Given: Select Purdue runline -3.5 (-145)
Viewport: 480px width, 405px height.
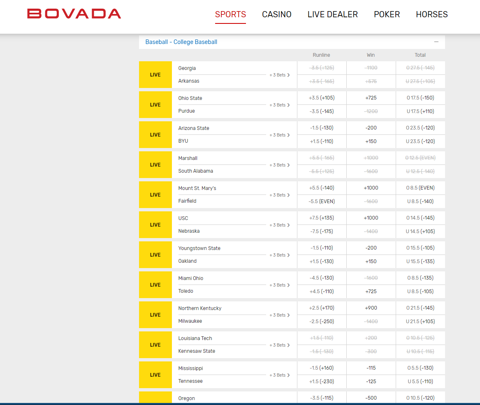Looking at the screenshot, I should tap(322, 111).
